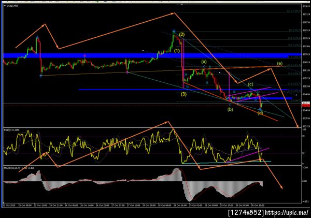The height and width of the screenshot is (218, 311).
Task: Select the thin blue horizontal line near 1150
Action: pyautogui.click(x=183, y=90)
